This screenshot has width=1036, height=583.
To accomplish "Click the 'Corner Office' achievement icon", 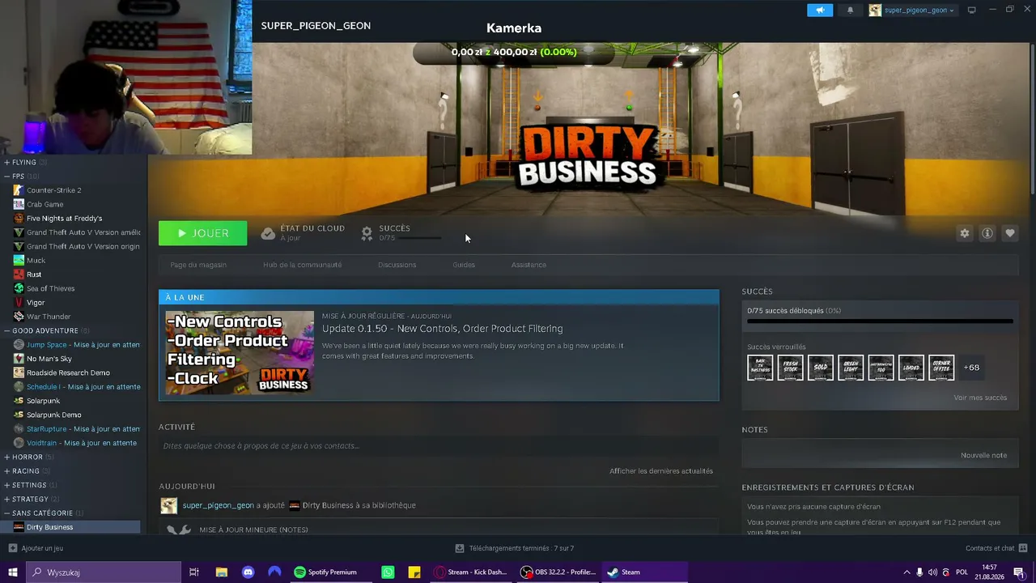I will click(x=941, y=368).
